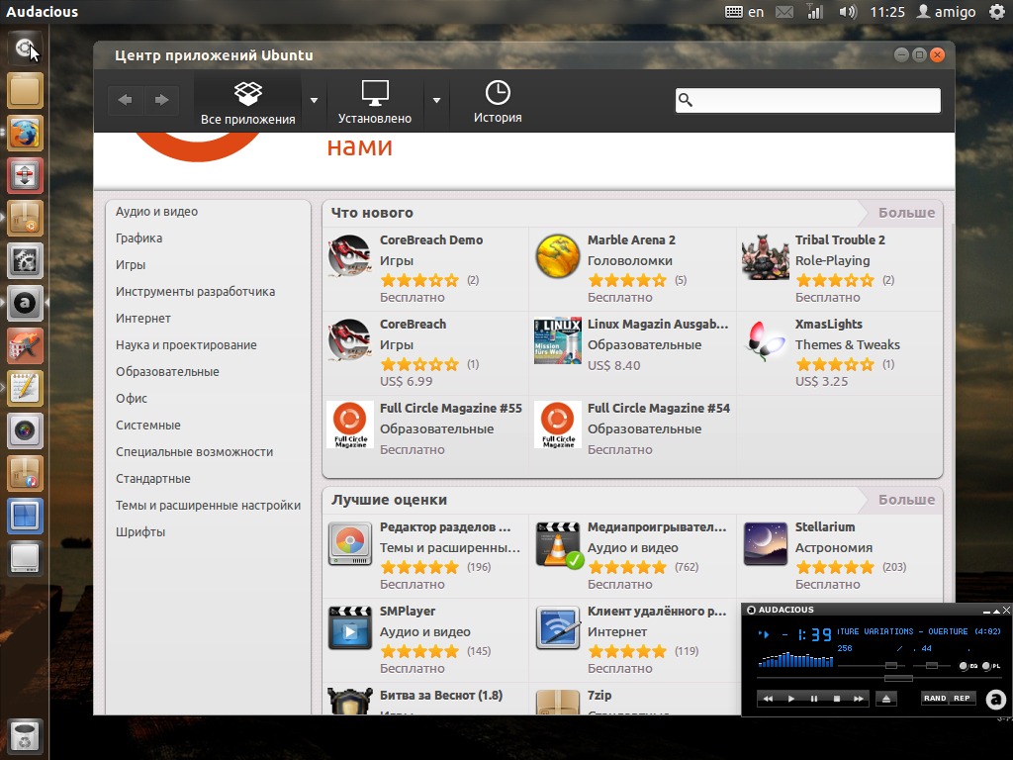
Task: Click Больше in the Что нового section
Action: (x=906, y=213)
